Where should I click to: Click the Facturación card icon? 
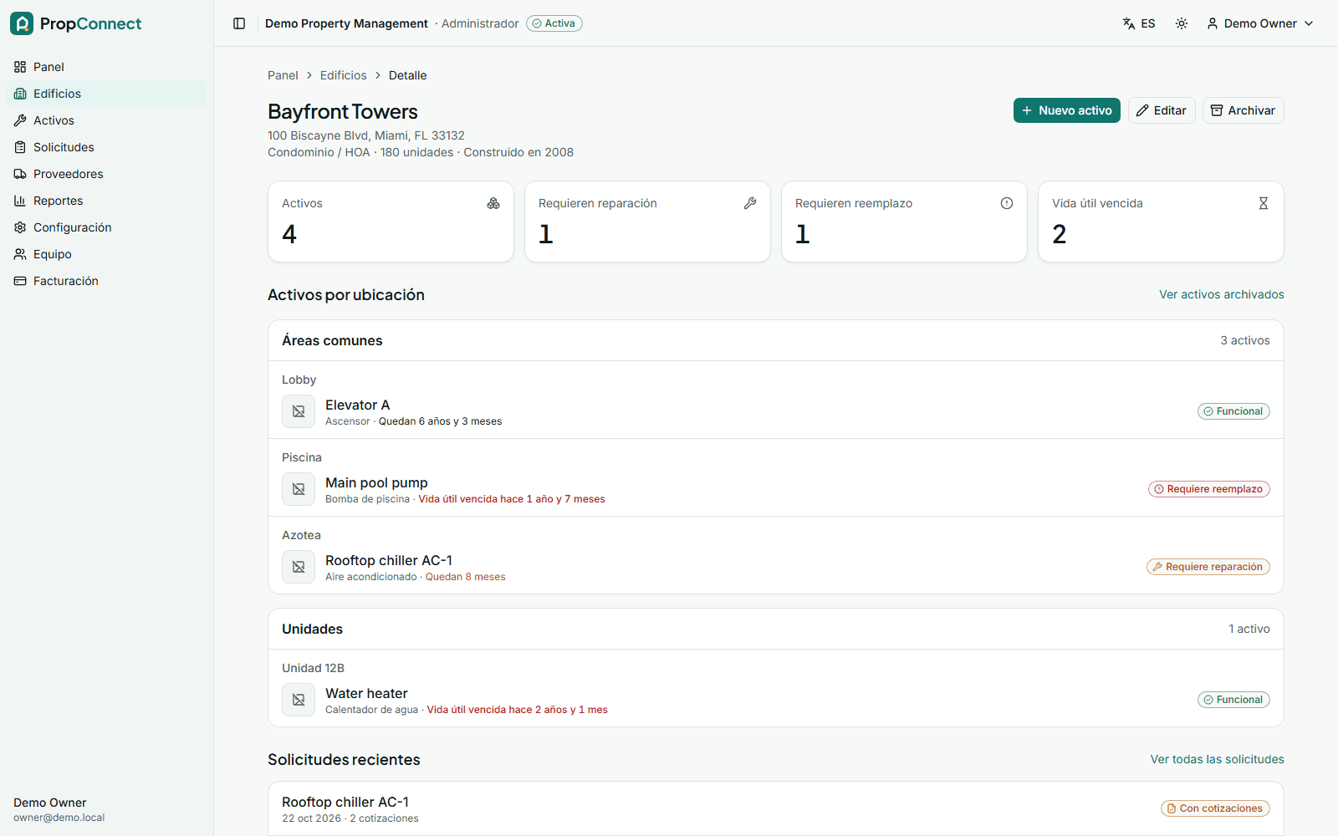point(20,281)
